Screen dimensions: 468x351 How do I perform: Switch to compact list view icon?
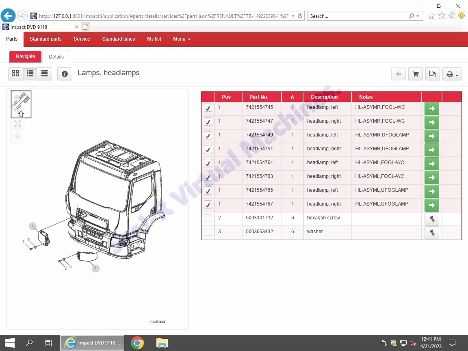[44, 74]
